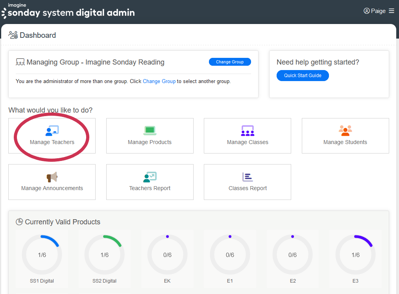Click the SS1 Digital progress ring

pos(42,255)
